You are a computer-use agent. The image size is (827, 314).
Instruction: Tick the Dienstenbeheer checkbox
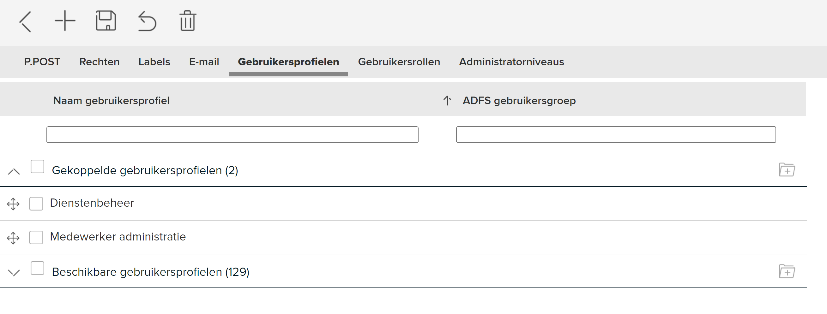(36, 204)
